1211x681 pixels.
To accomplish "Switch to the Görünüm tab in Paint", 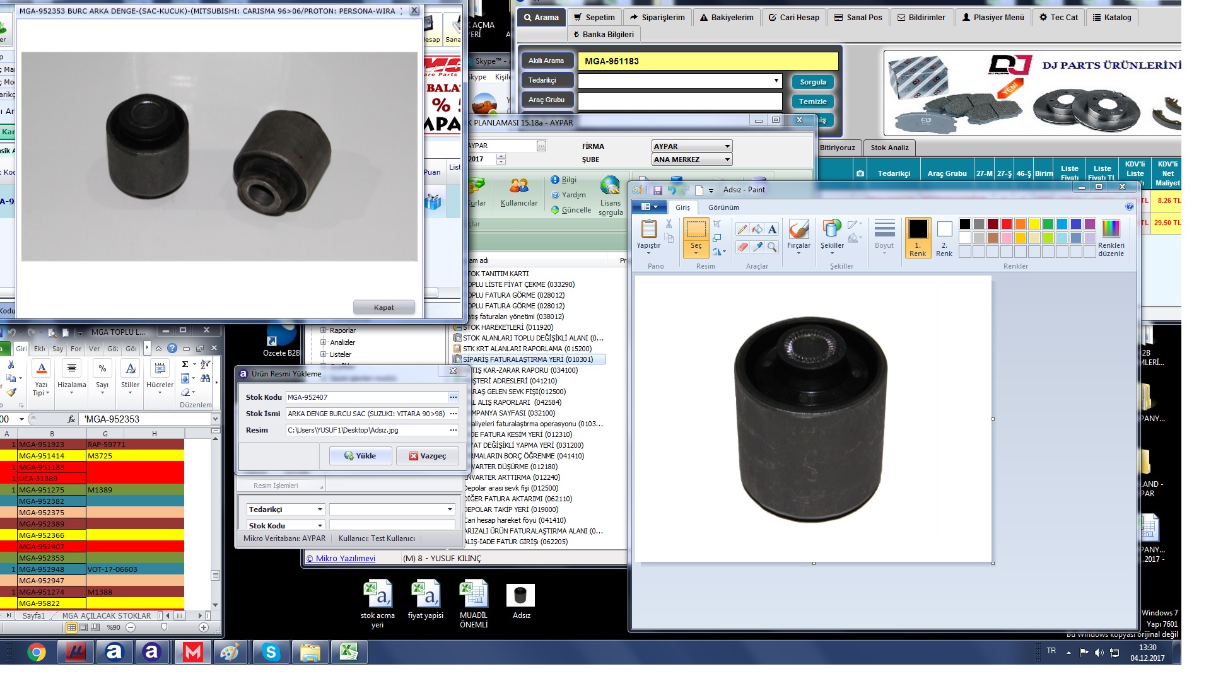I will [723, 207].
